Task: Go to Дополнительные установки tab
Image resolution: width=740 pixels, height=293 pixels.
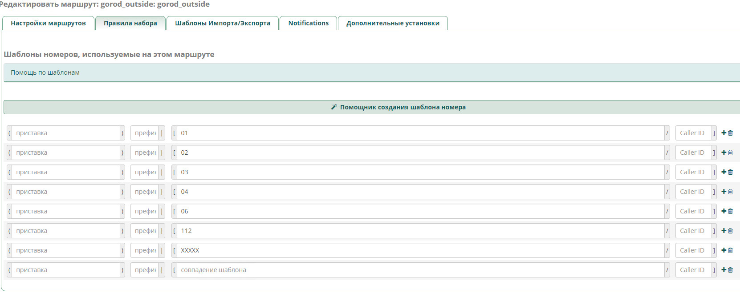Action: coord(393,23)
